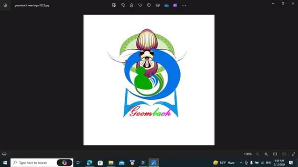Image resolution: width=298 pixels, height=167 pixels.
Task: Open the three-dots See more menu
Action: [184, 5]
